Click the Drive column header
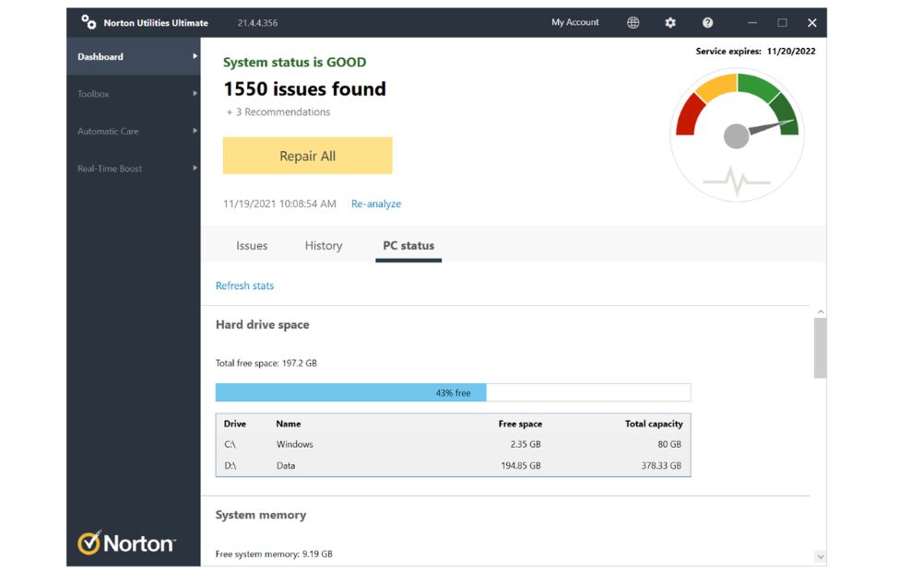Viewport: 922px width, 571px height. pyautogui.click(x=234, y=424)
